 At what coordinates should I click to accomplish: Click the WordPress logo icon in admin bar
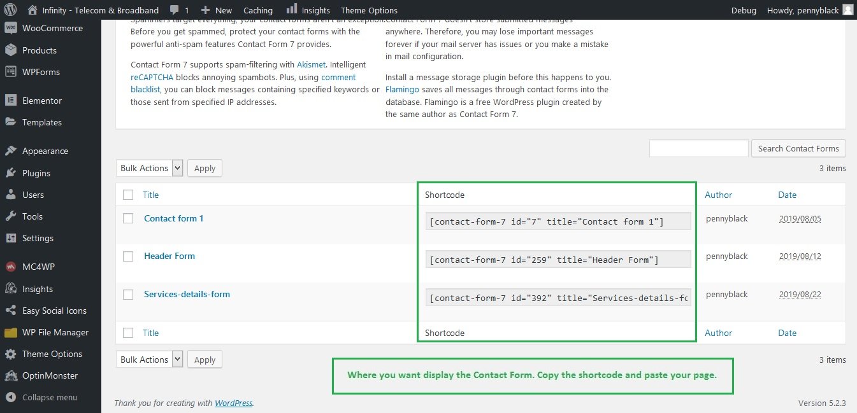coord(11,10)
